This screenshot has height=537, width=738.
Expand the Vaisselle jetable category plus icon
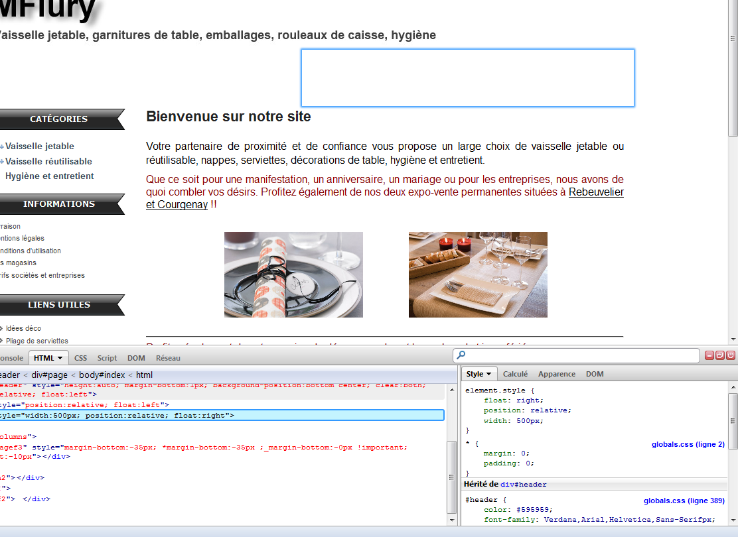(2, 147)
